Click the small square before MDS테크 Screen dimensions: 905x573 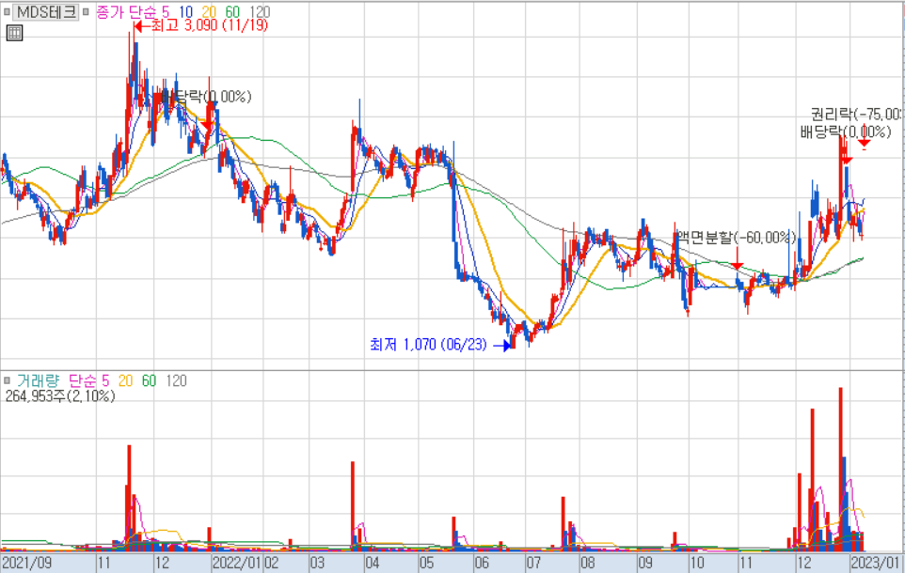[x=7, y=11]
